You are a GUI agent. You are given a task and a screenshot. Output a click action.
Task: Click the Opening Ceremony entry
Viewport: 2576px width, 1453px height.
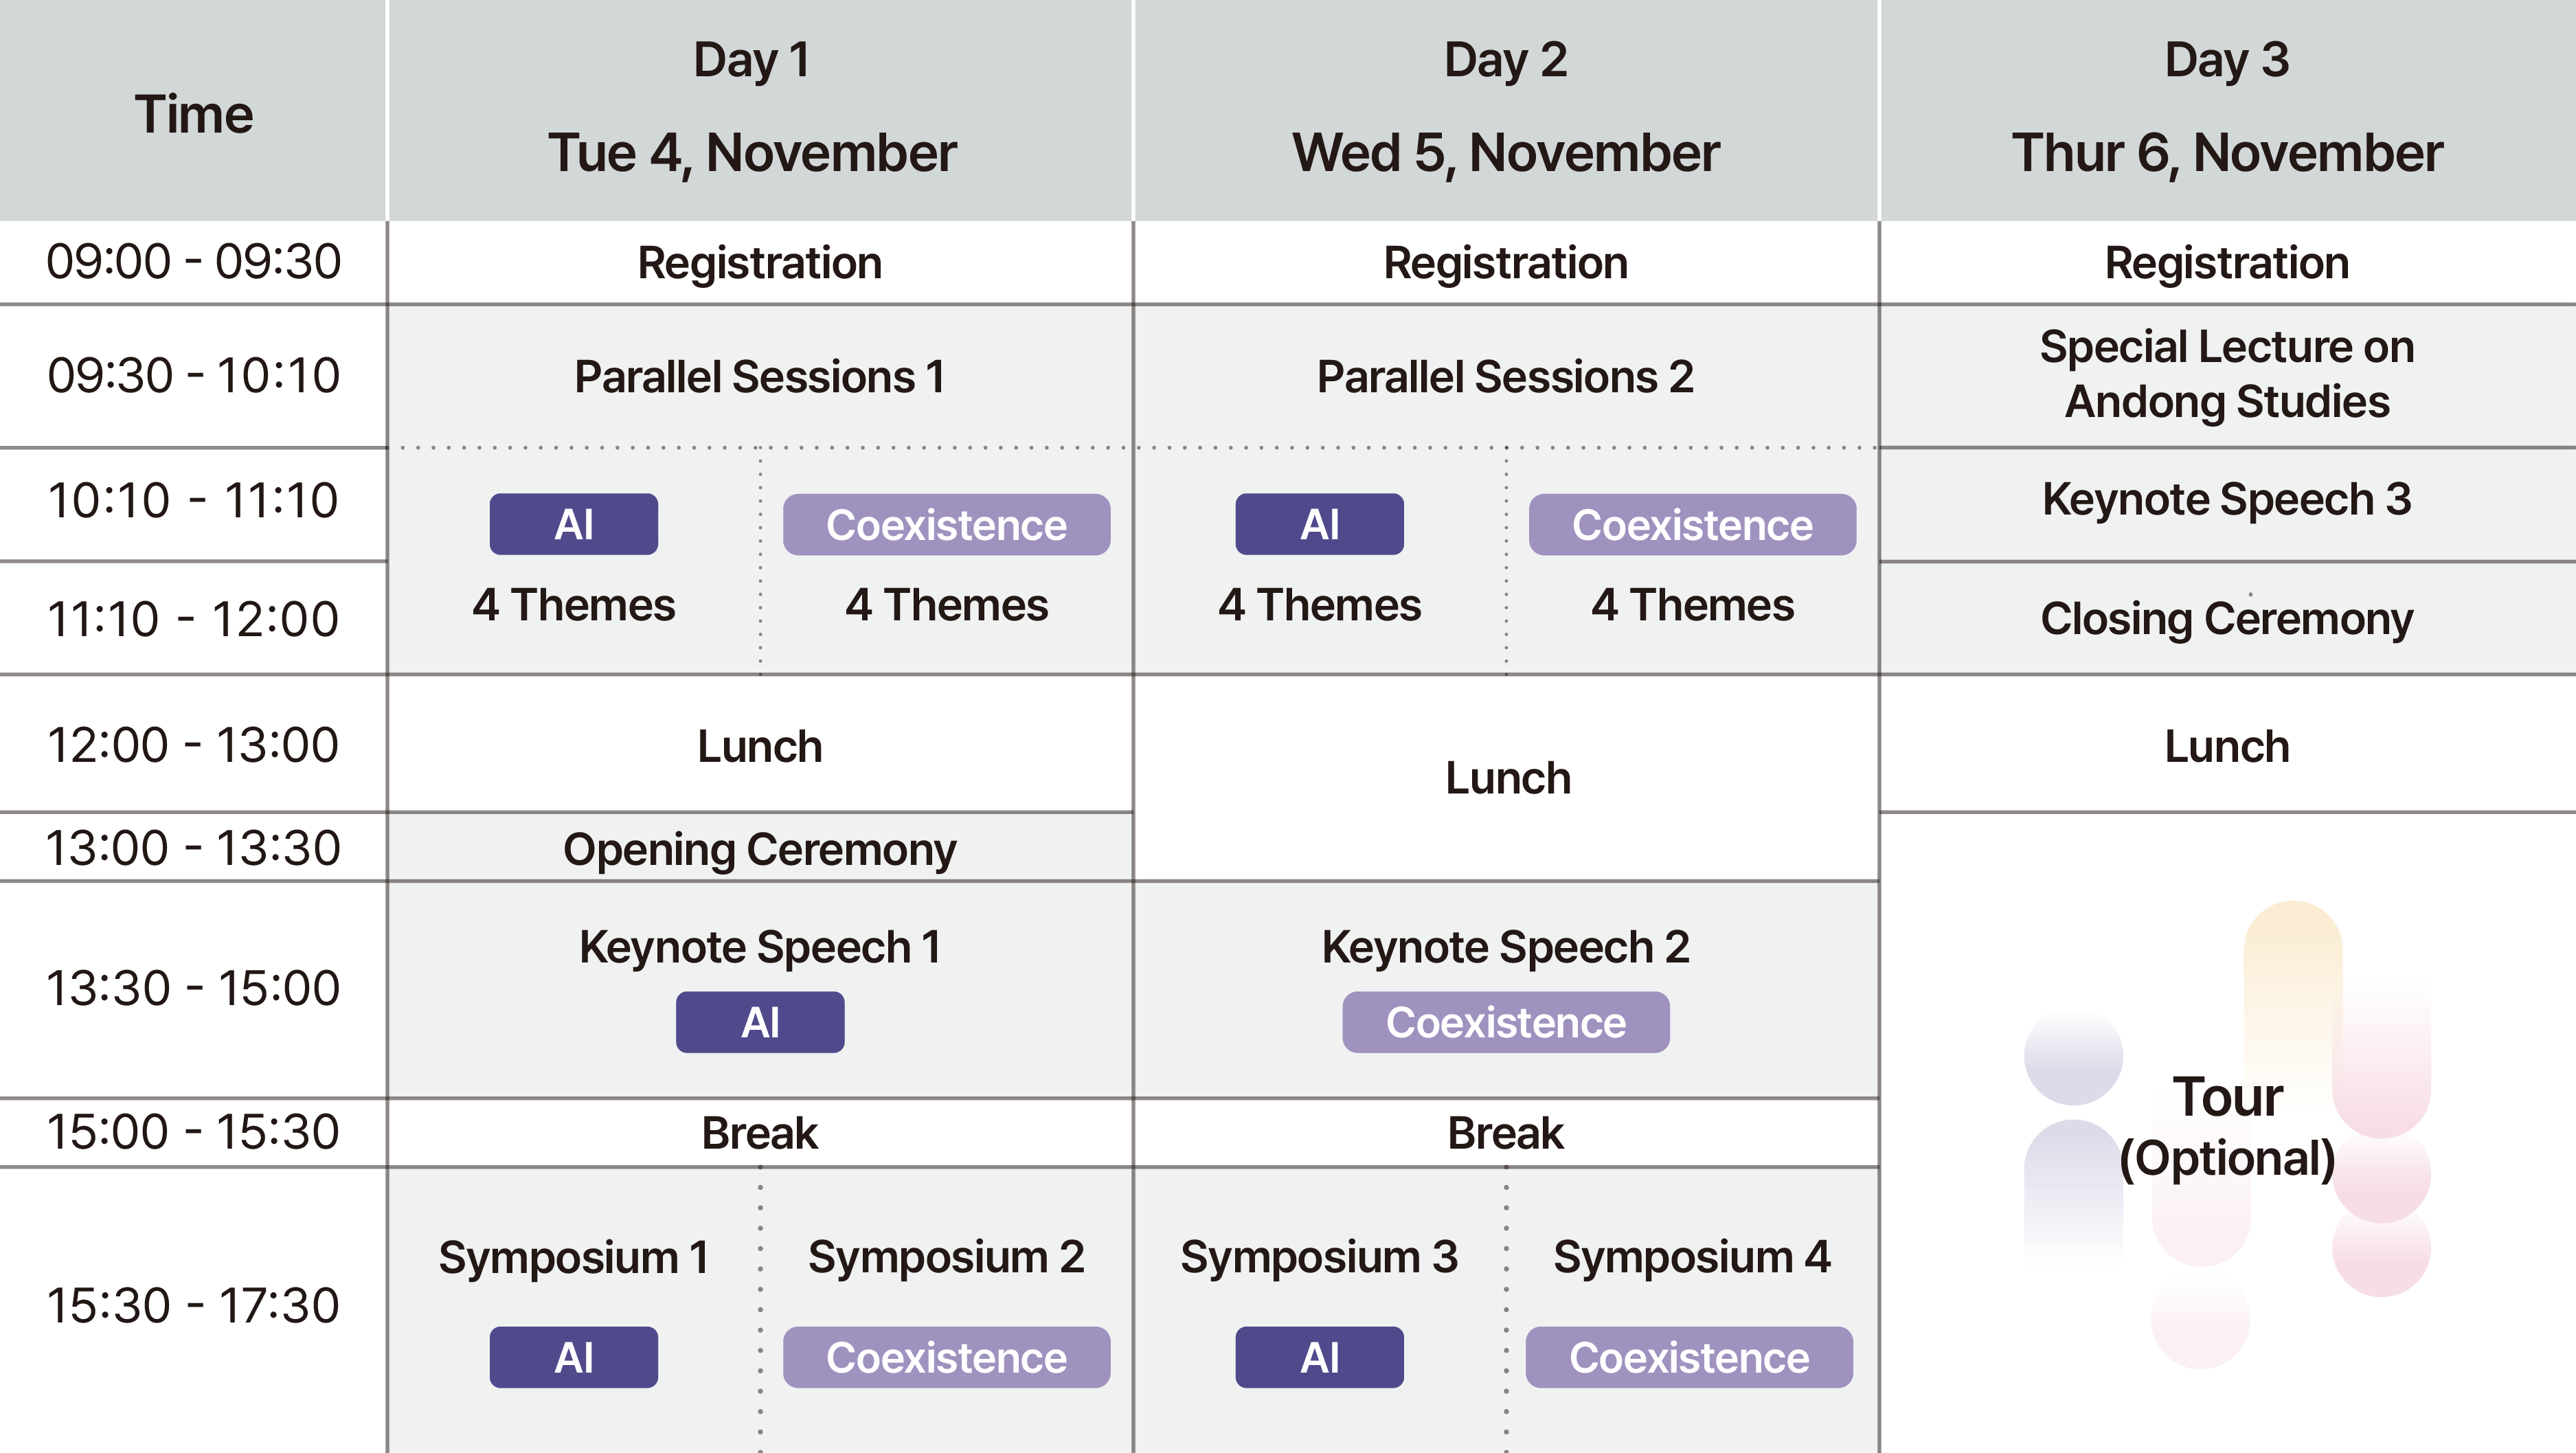pyautogui.click(x=759, y=849)
